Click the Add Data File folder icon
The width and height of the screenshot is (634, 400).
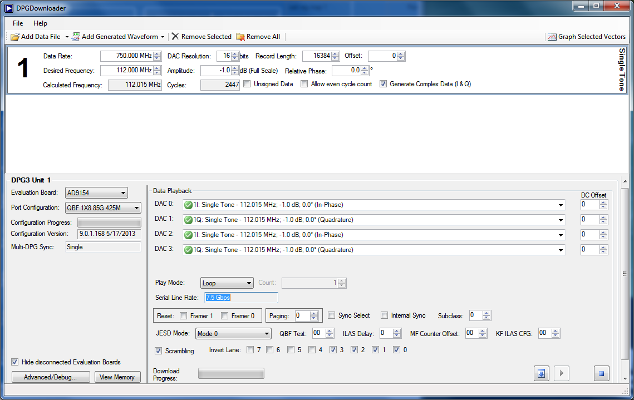(x=15, y=37)
